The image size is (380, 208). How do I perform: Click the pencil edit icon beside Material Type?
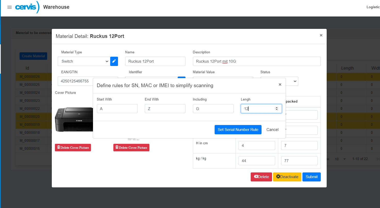coord(114,61)
